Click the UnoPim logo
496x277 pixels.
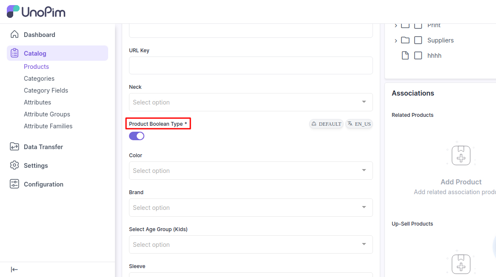36,11
